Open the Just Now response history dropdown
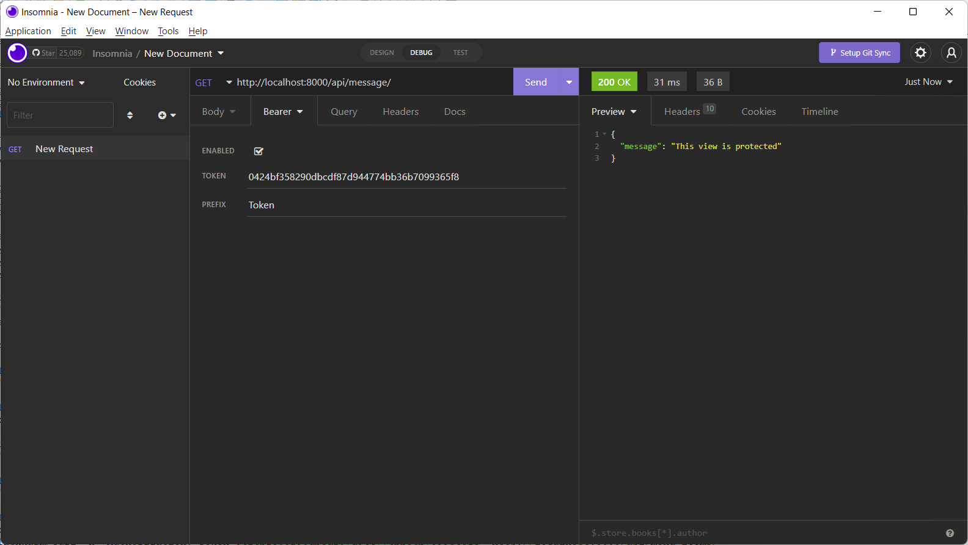 click(x=928, y=82)
